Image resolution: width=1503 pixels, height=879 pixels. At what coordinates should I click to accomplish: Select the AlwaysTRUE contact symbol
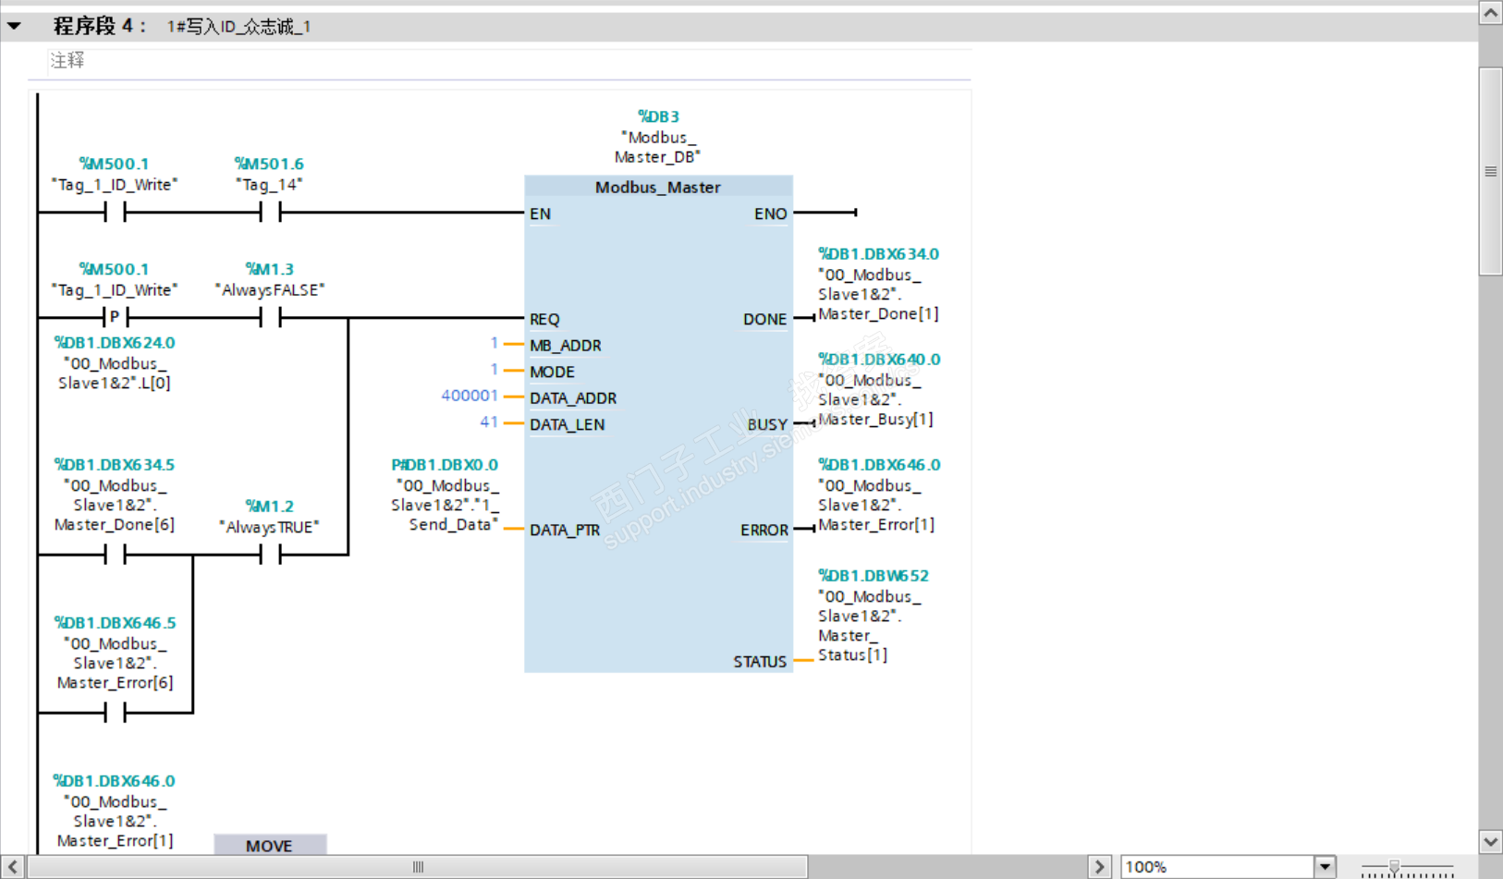(270, 555)
